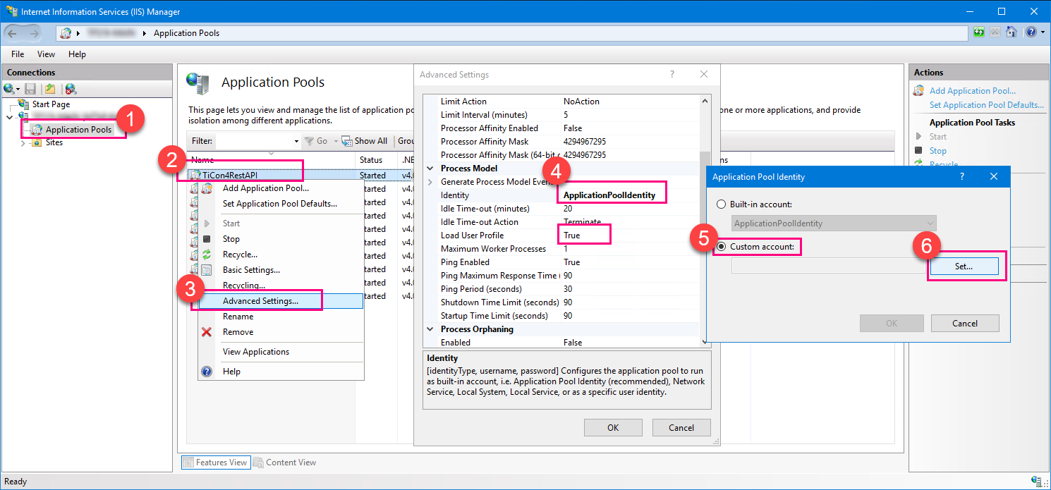Click the Up folder icon in the Connections toolbar
This screenshot has width=1051, height=490.
(50, 89)
